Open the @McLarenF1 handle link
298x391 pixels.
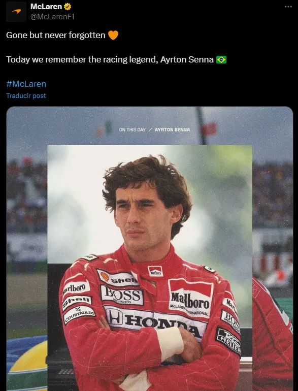(52, 17)
